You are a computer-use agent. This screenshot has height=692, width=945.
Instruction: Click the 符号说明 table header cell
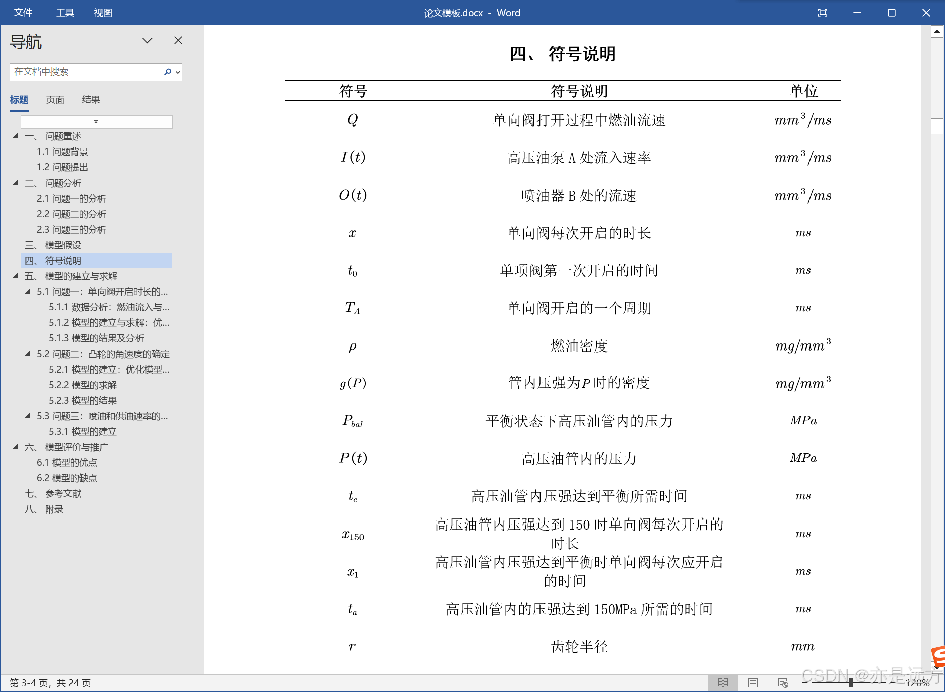(579, 91)
